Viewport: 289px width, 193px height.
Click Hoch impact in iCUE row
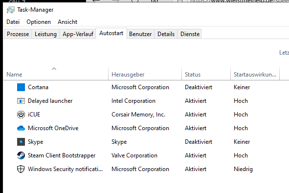(241, 115)
